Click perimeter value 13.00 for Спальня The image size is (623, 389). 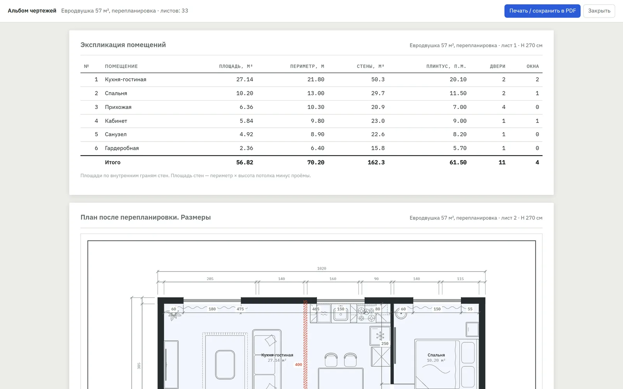(x=316, y=93)
